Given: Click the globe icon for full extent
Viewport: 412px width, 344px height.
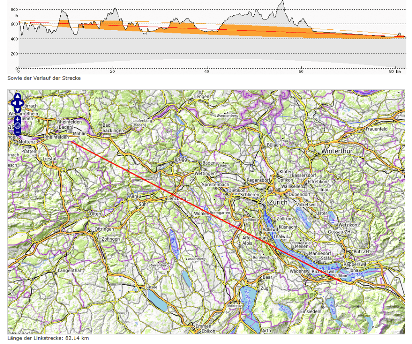Looking at the screenshot, I should [17, 126].
